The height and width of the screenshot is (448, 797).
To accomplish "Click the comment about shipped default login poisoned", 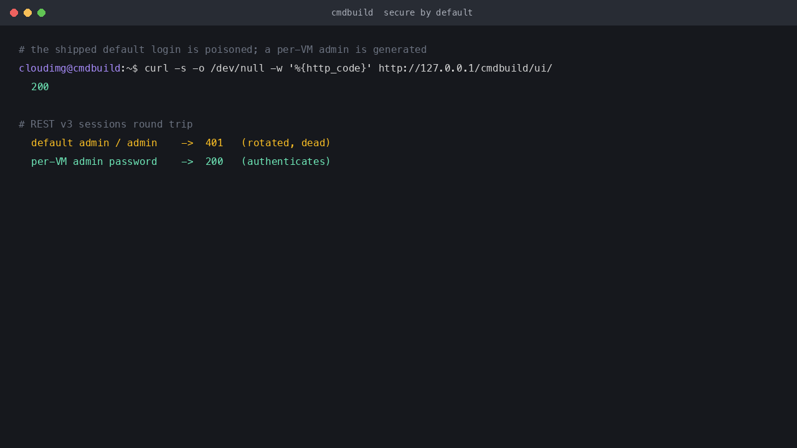I will (223, 50).
